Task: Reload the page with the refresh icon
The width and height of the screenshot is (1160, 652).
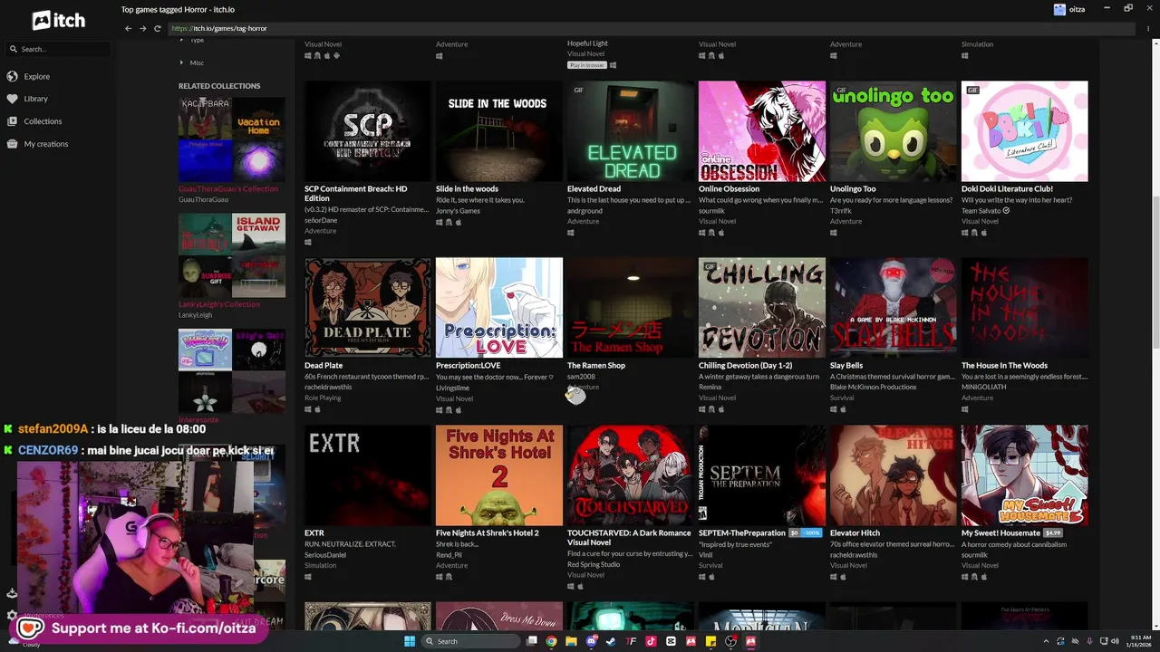Action: (x=157, y=28)
